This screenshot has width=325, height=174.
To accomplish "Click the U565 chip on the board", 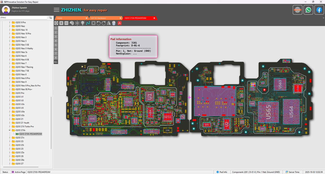I will pos(268,112).
